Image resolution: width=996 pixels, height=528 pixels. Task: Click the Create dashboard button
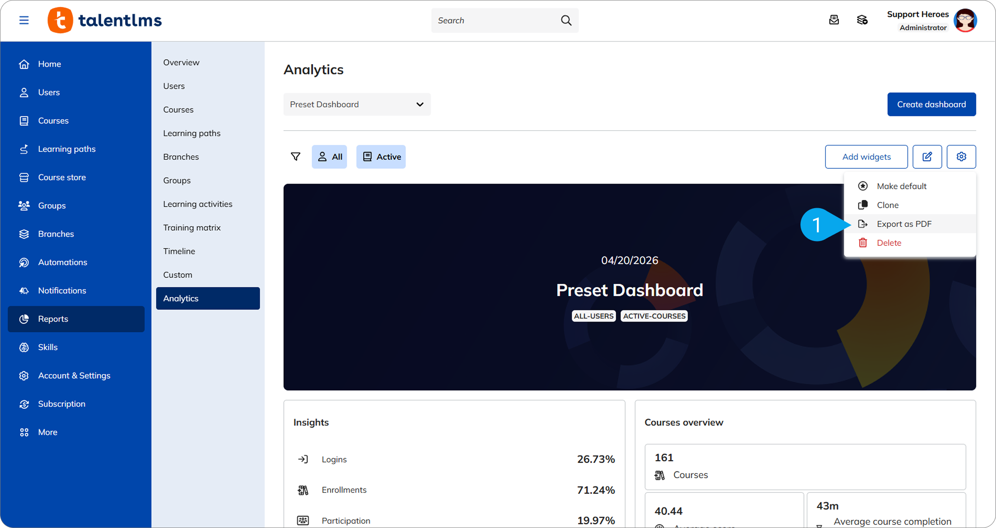point(932,104)
